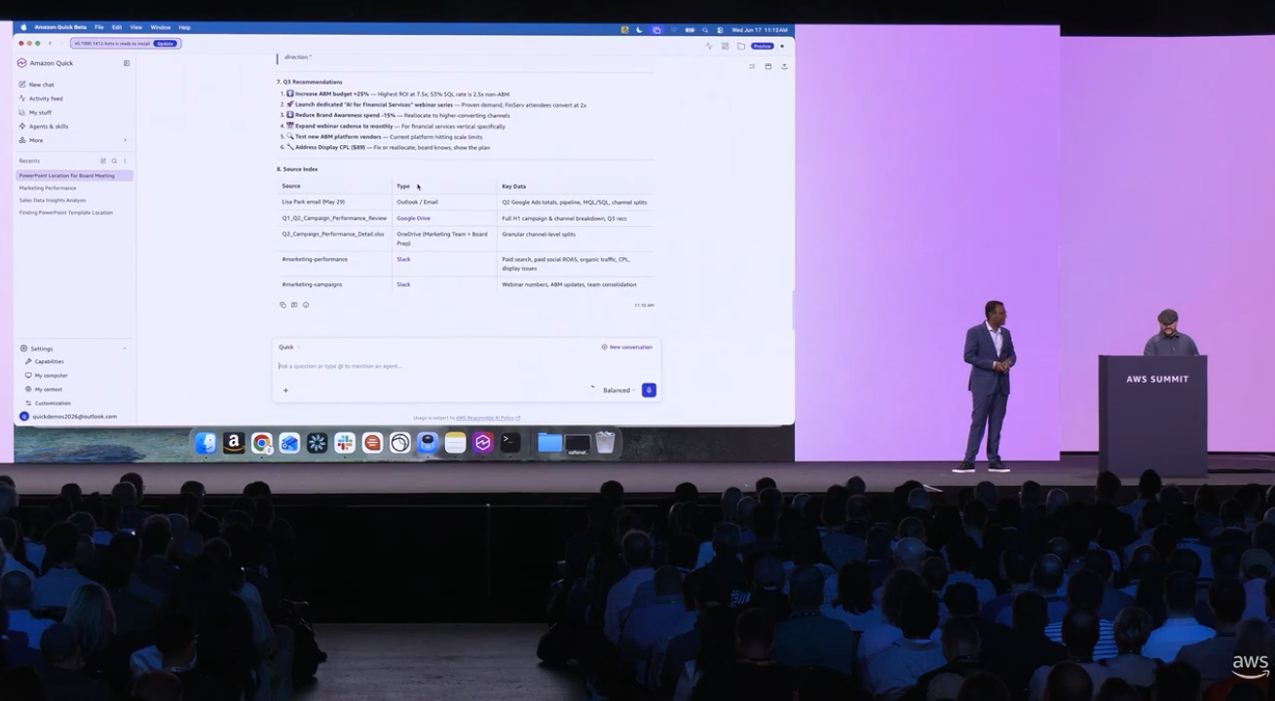The width and height of the screenshot is (1275, 701).
Task: Click the quickdemos2026@outlook.com account
Action: [x=68, y=417]
